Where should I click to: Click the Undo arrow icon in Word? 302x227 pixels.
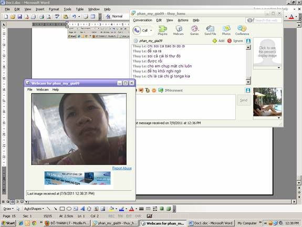74,17
